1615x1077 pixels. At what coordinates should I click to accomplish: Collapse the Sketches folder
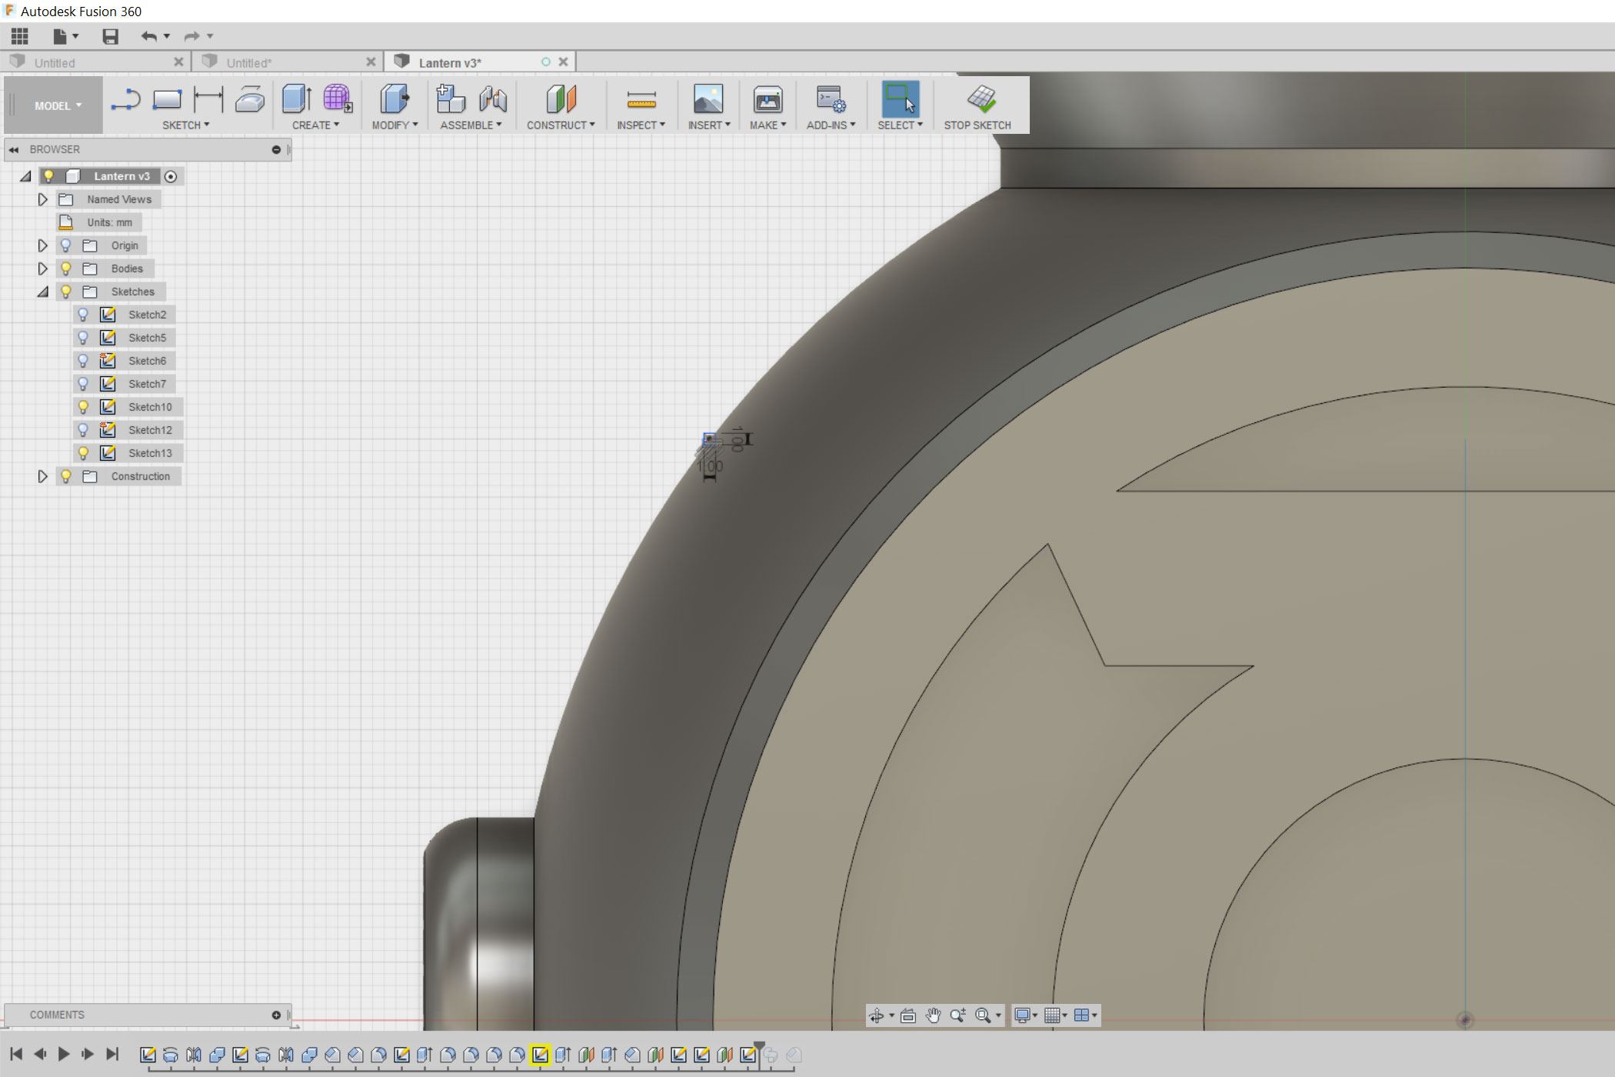[43, 292]
